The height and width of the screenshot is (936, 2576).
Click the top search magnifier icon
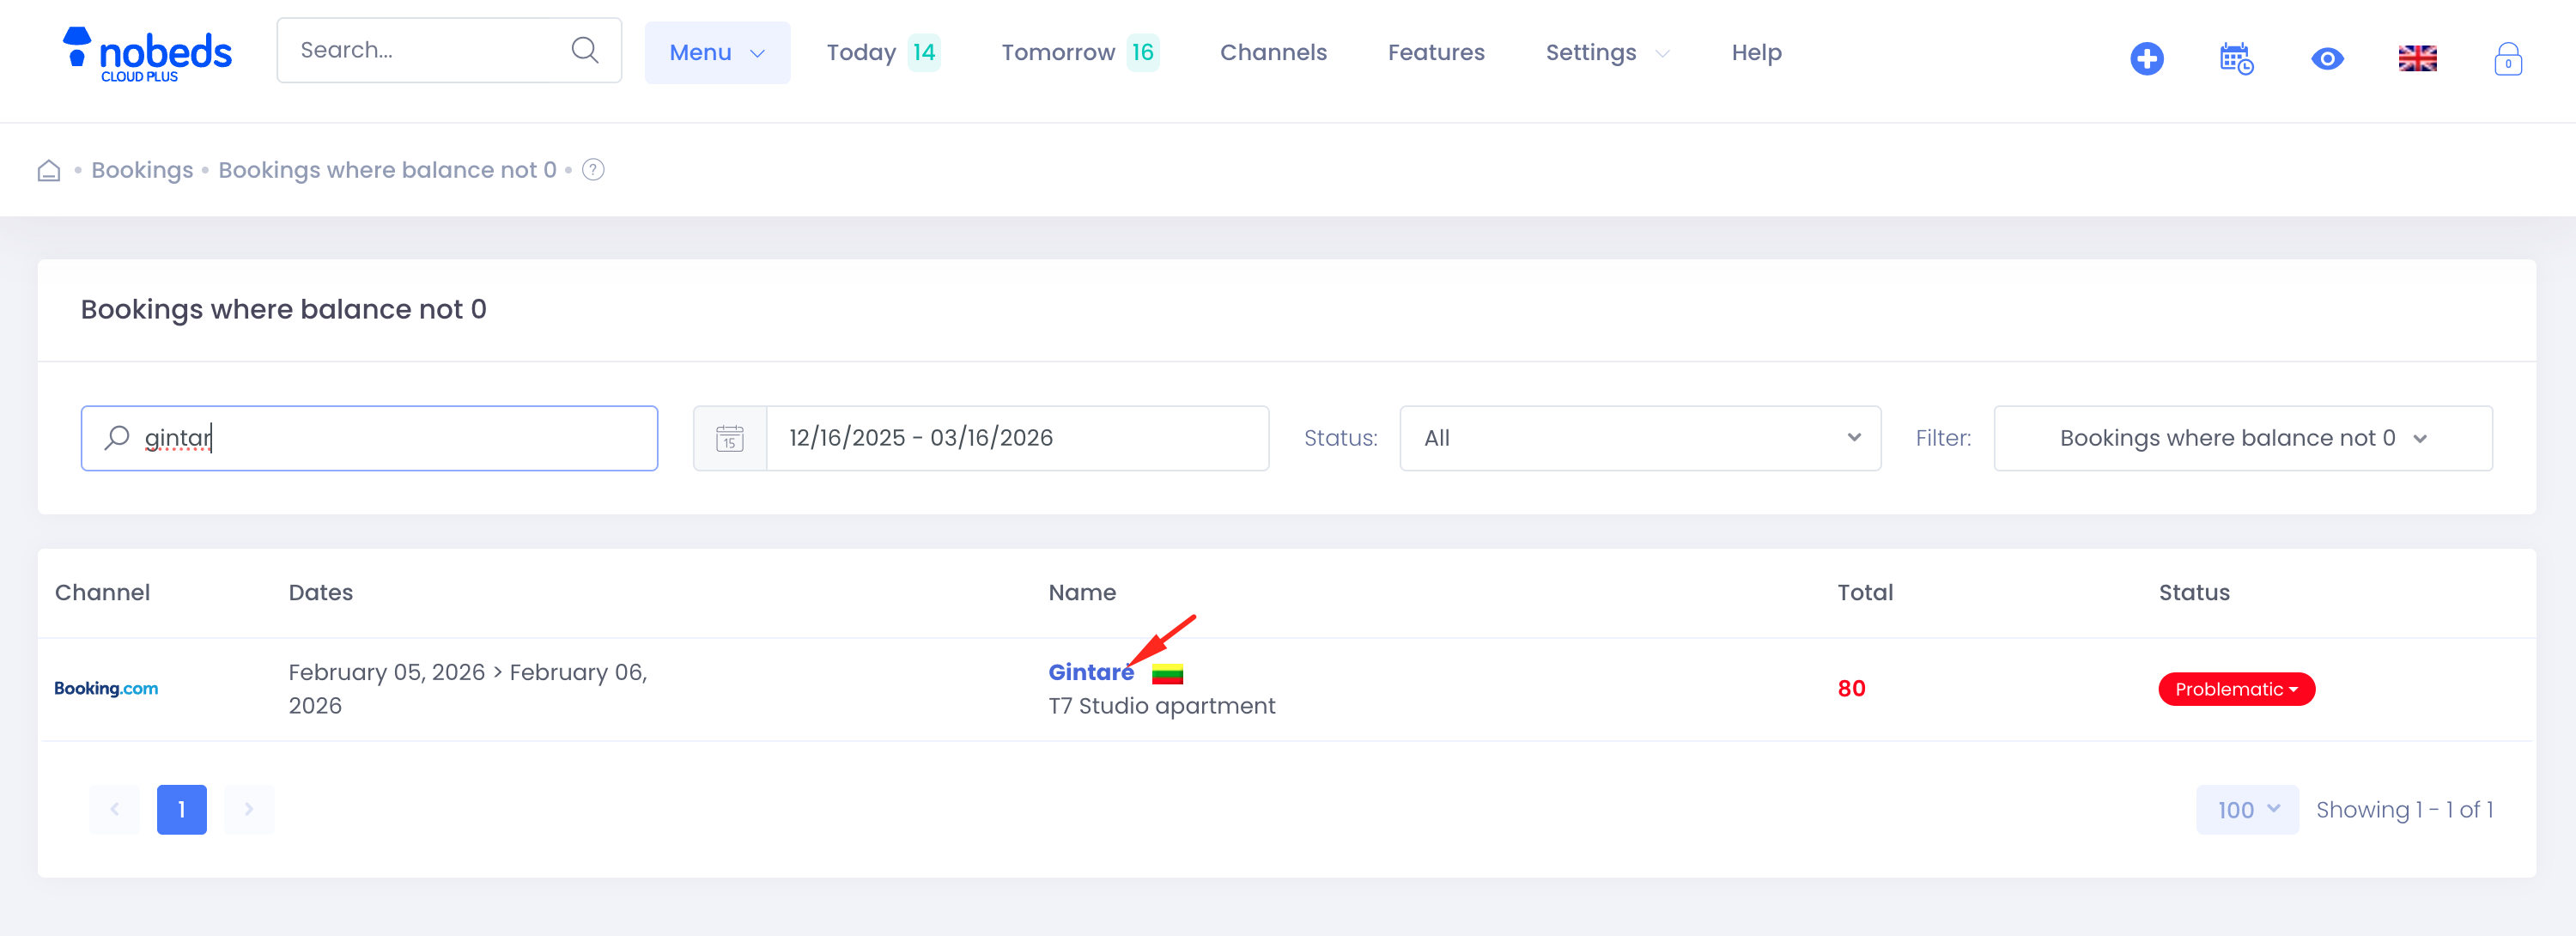585,50
